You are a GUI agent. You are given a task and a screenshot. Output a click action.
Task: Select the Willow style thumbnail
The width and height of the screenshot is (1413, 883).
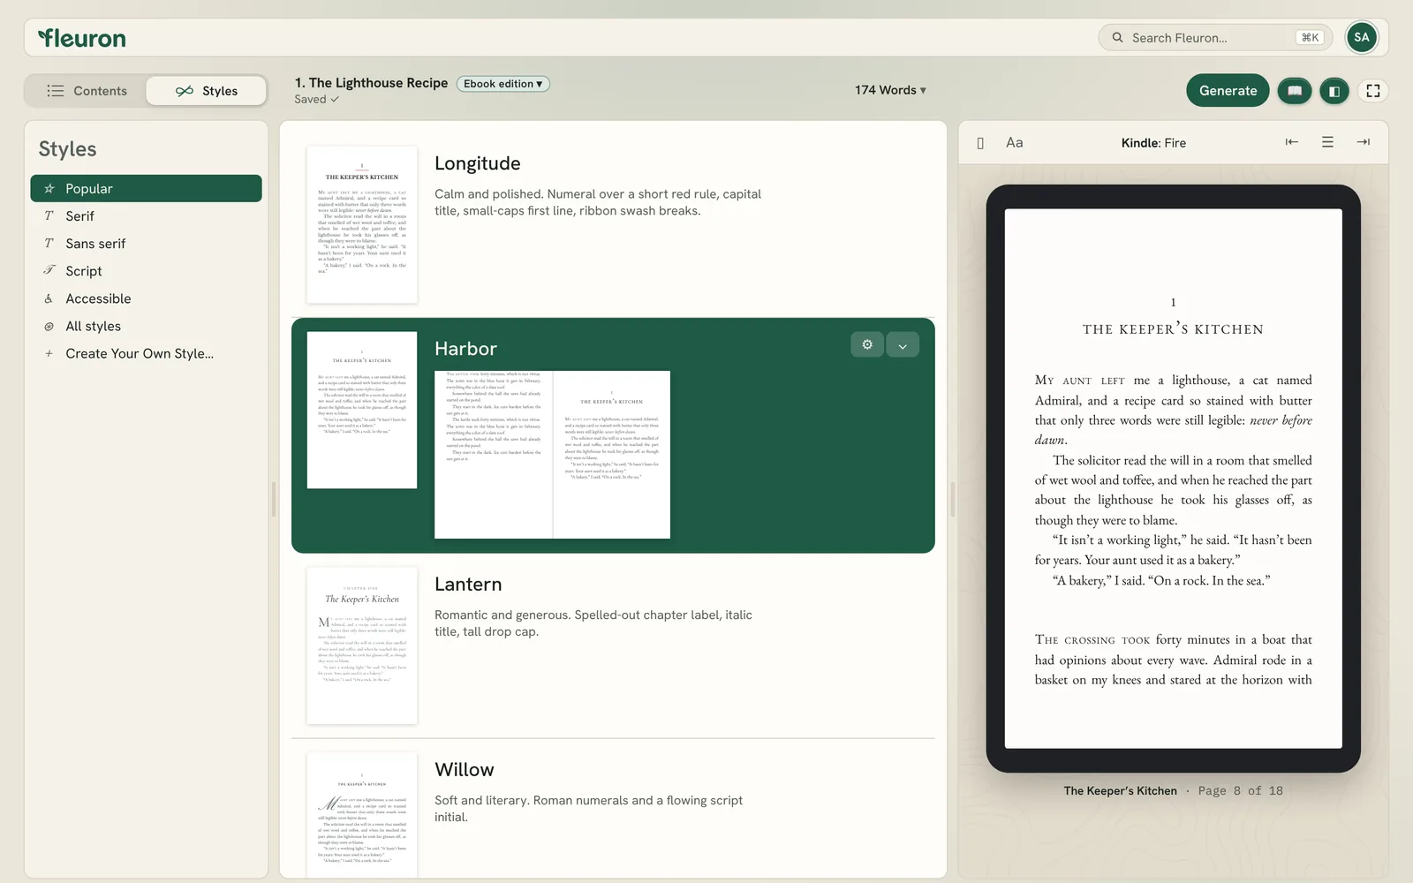point(362,815)
